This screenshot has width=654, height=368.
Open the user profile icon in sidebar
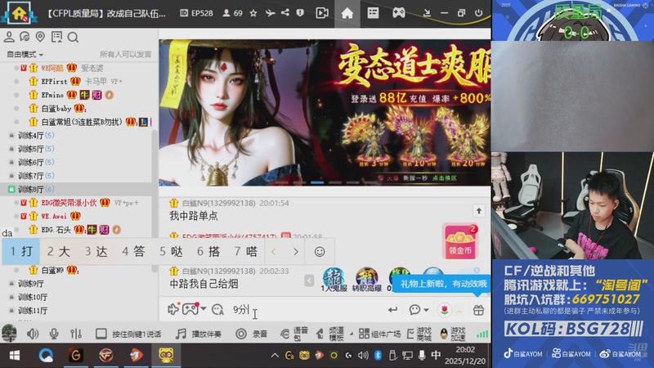click(9, 37)
